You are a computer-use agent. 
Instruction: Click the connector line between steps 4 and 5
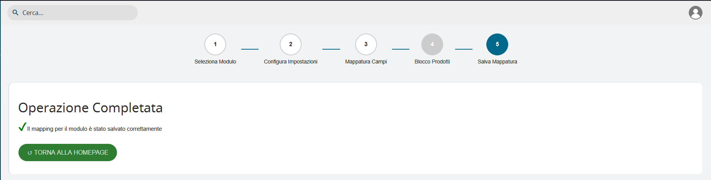pyautogui.click(x=464, y=49)
